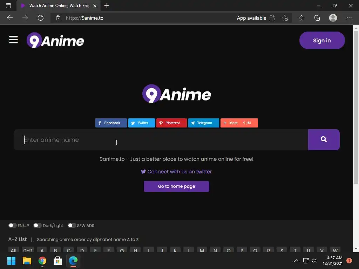Select letter D in A-Z list
This screenshot has height=269, width=359.
[x=82, y=250]
